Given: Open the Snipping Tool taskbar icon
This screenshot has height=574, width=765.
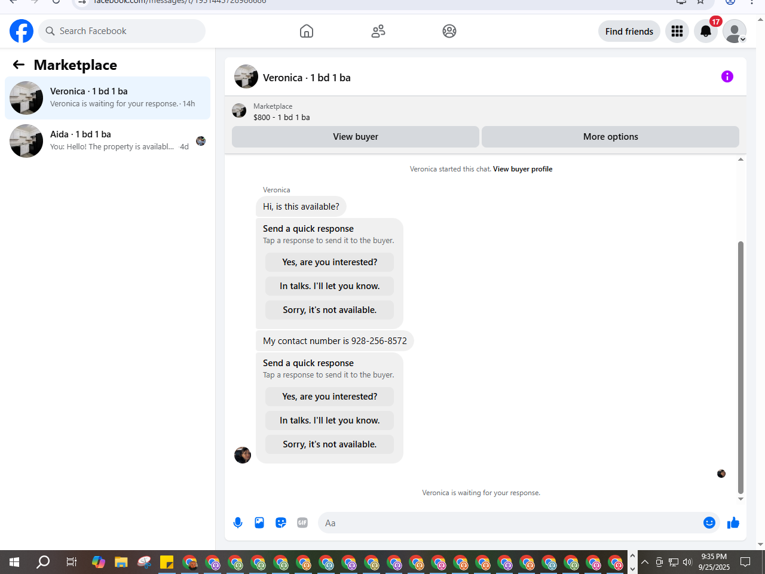Looking at the screenshot, I should click(144, 562).
